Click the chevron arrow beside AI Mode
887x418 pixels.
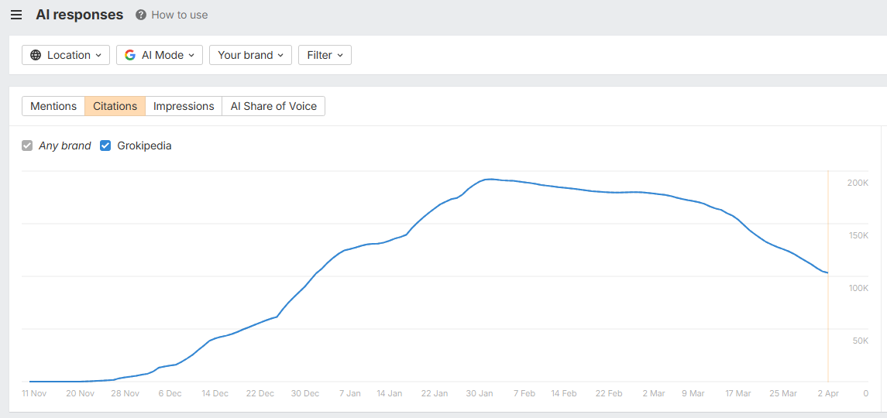pyautogui.click(x=191, y=55)
